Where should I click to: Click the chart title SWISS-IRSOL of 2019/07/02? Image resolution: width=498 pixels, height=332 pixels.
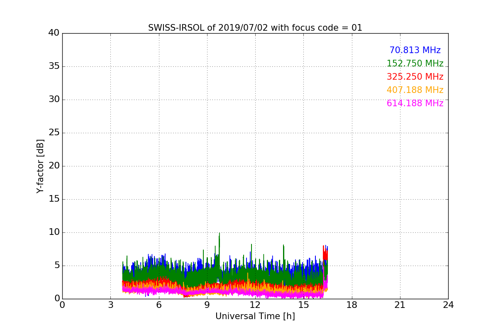(x=255, y=28)
